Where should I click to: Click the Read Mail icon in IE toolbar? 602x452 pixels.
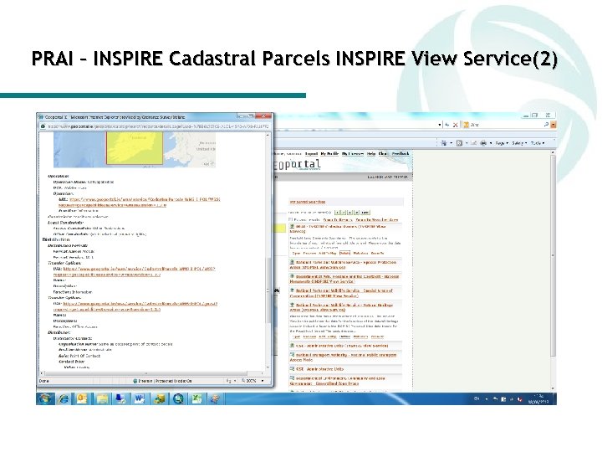tap(474, 143)
